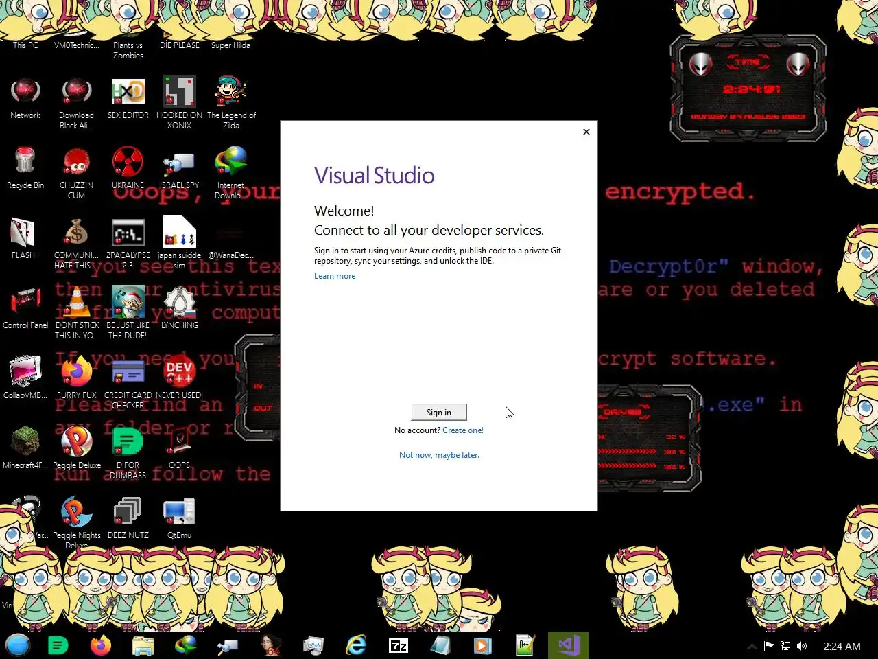
Task: Click the This PC label
Action: click(x=25, y=45)
